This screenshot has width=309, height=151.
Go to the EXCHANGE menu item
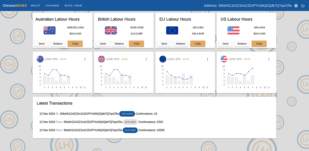coord(52,6)
